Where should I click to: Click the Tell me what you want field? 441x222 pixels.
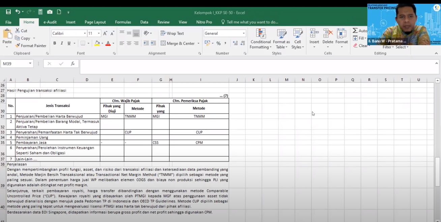pos(252,22)
